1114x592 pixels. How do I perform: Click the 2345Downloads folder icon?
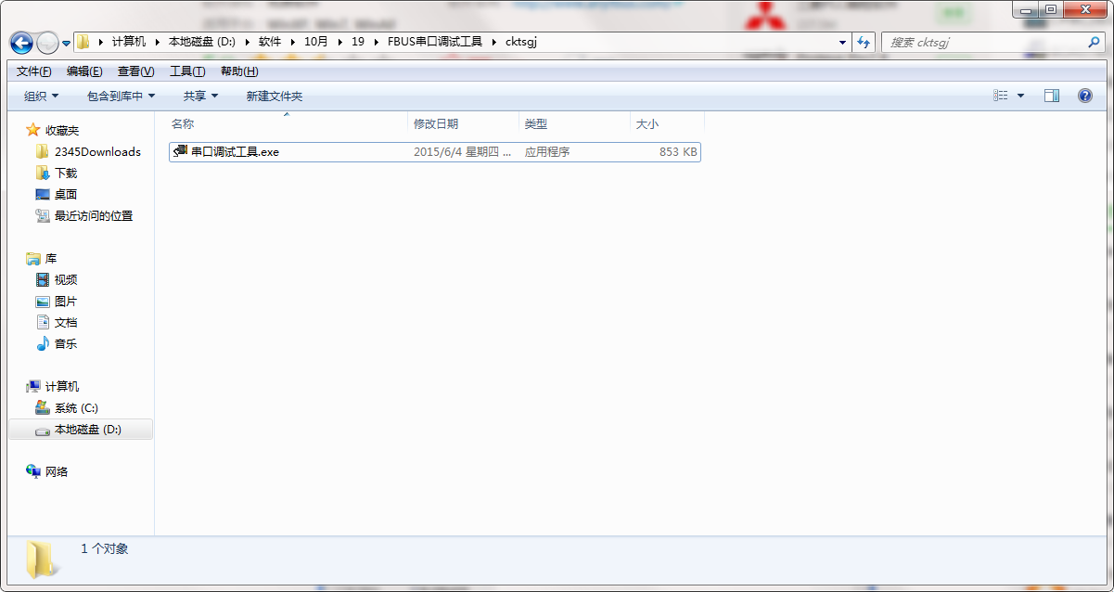(42, 151)
